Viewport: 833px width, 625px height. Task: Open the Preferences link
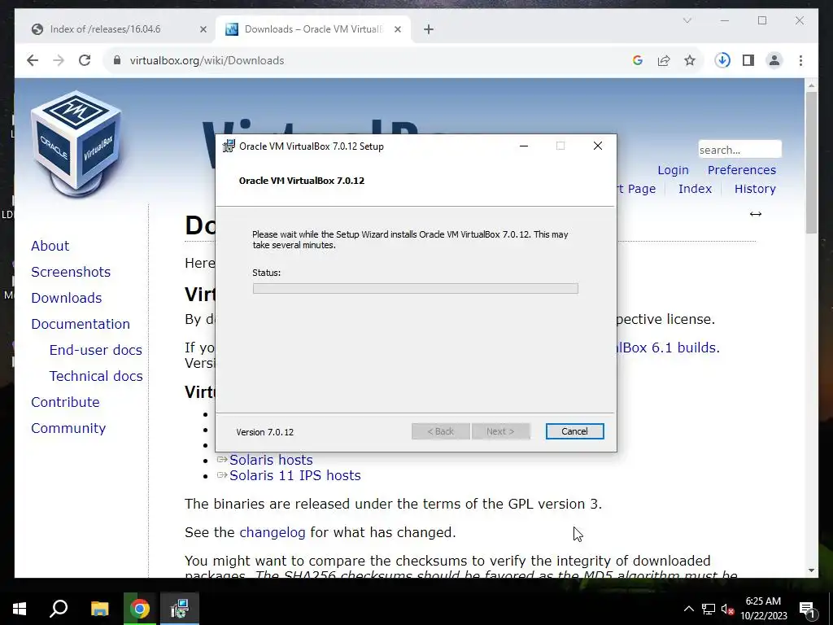tap(742, 170)
